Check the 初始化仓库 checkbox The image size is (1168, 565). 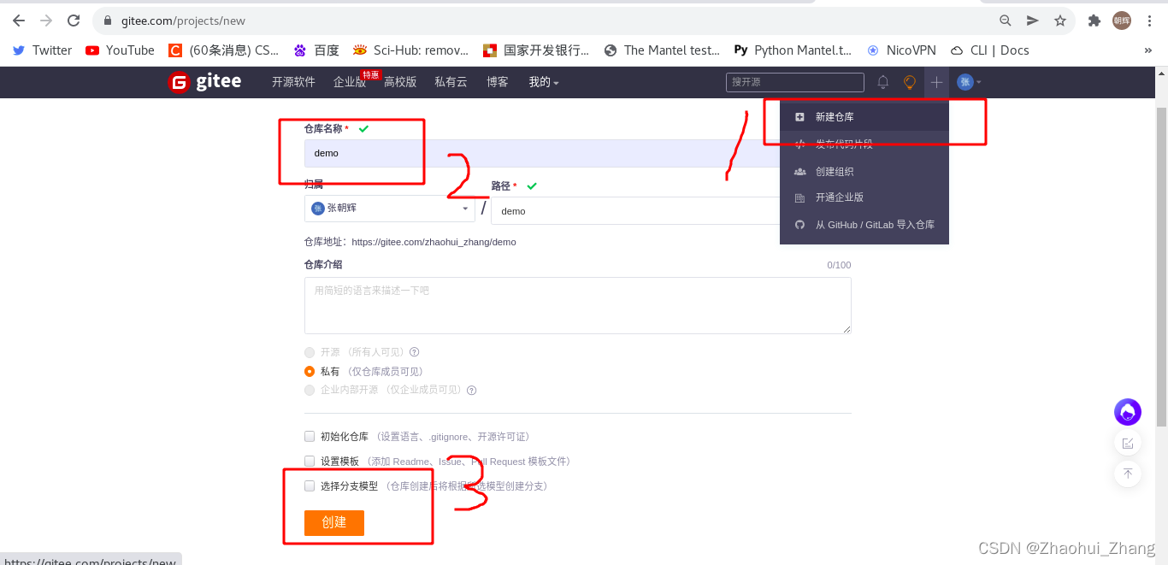click(x=310, y=436)
